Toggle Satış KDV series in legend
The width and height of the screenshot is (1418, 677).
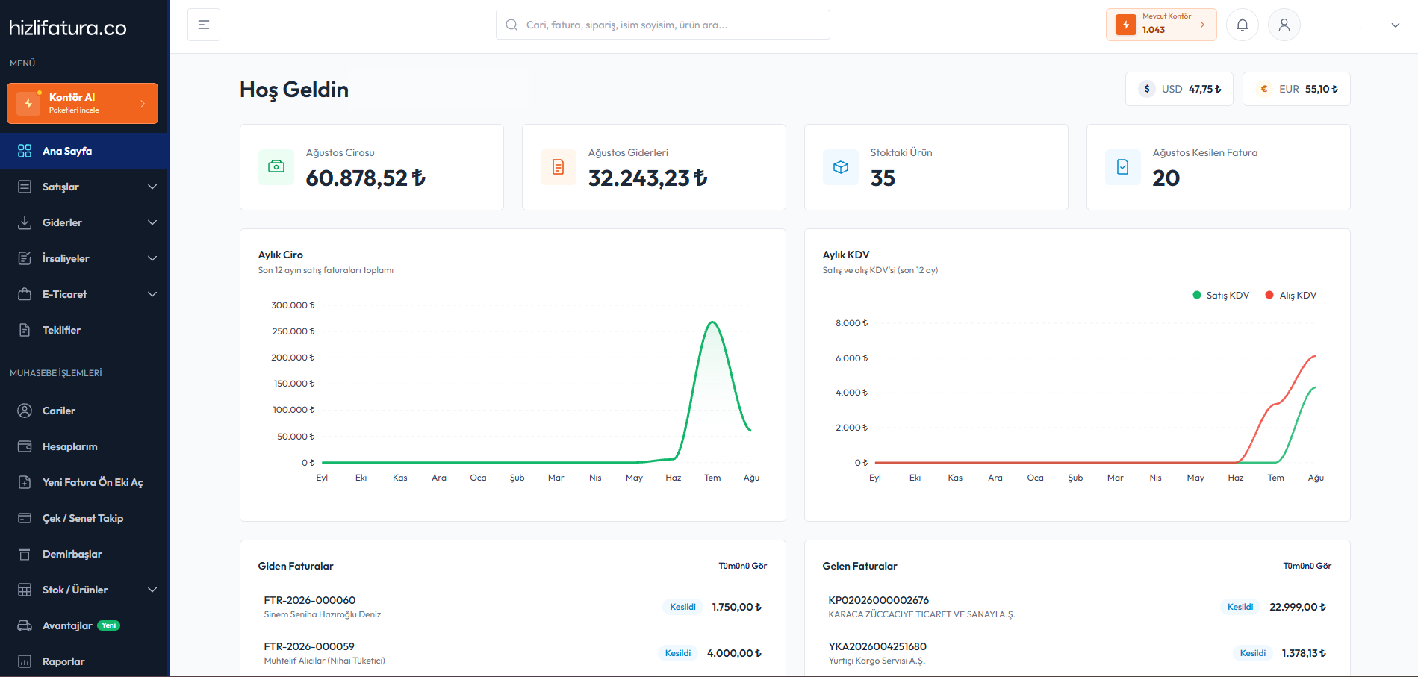point(1221,296)
